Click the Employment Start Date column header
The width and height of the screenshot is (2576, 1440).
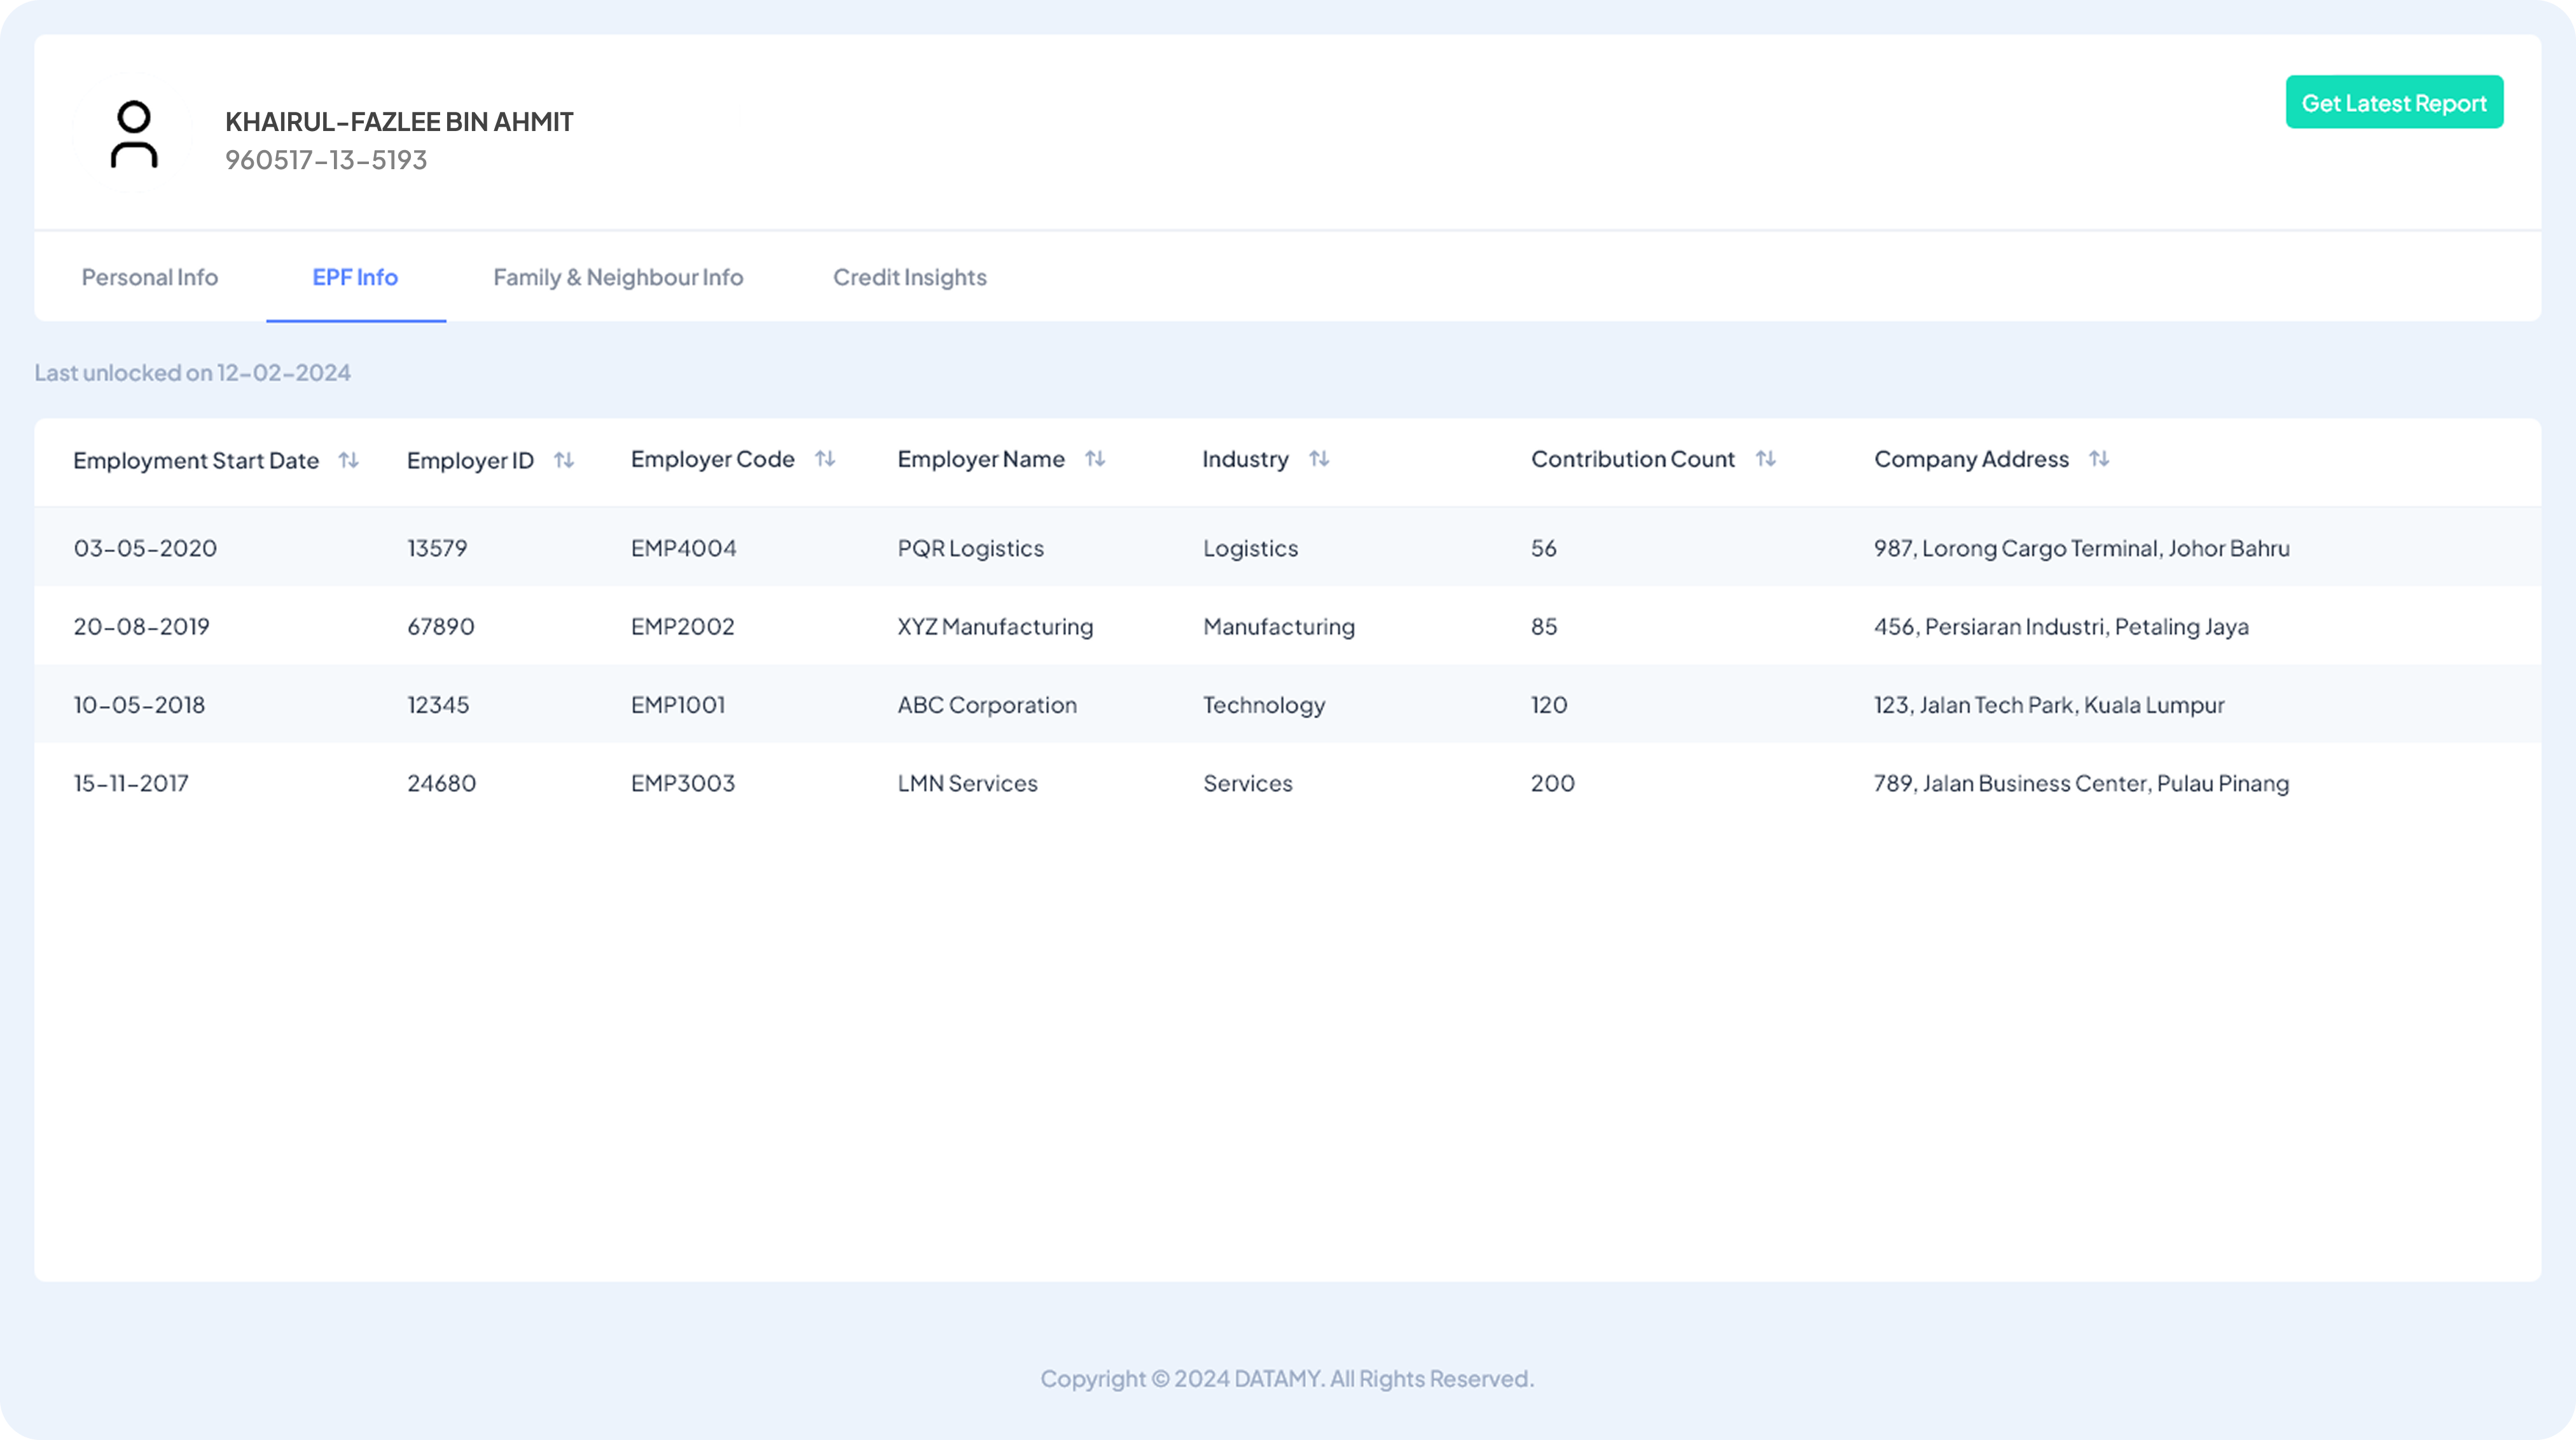pos(196,460)
